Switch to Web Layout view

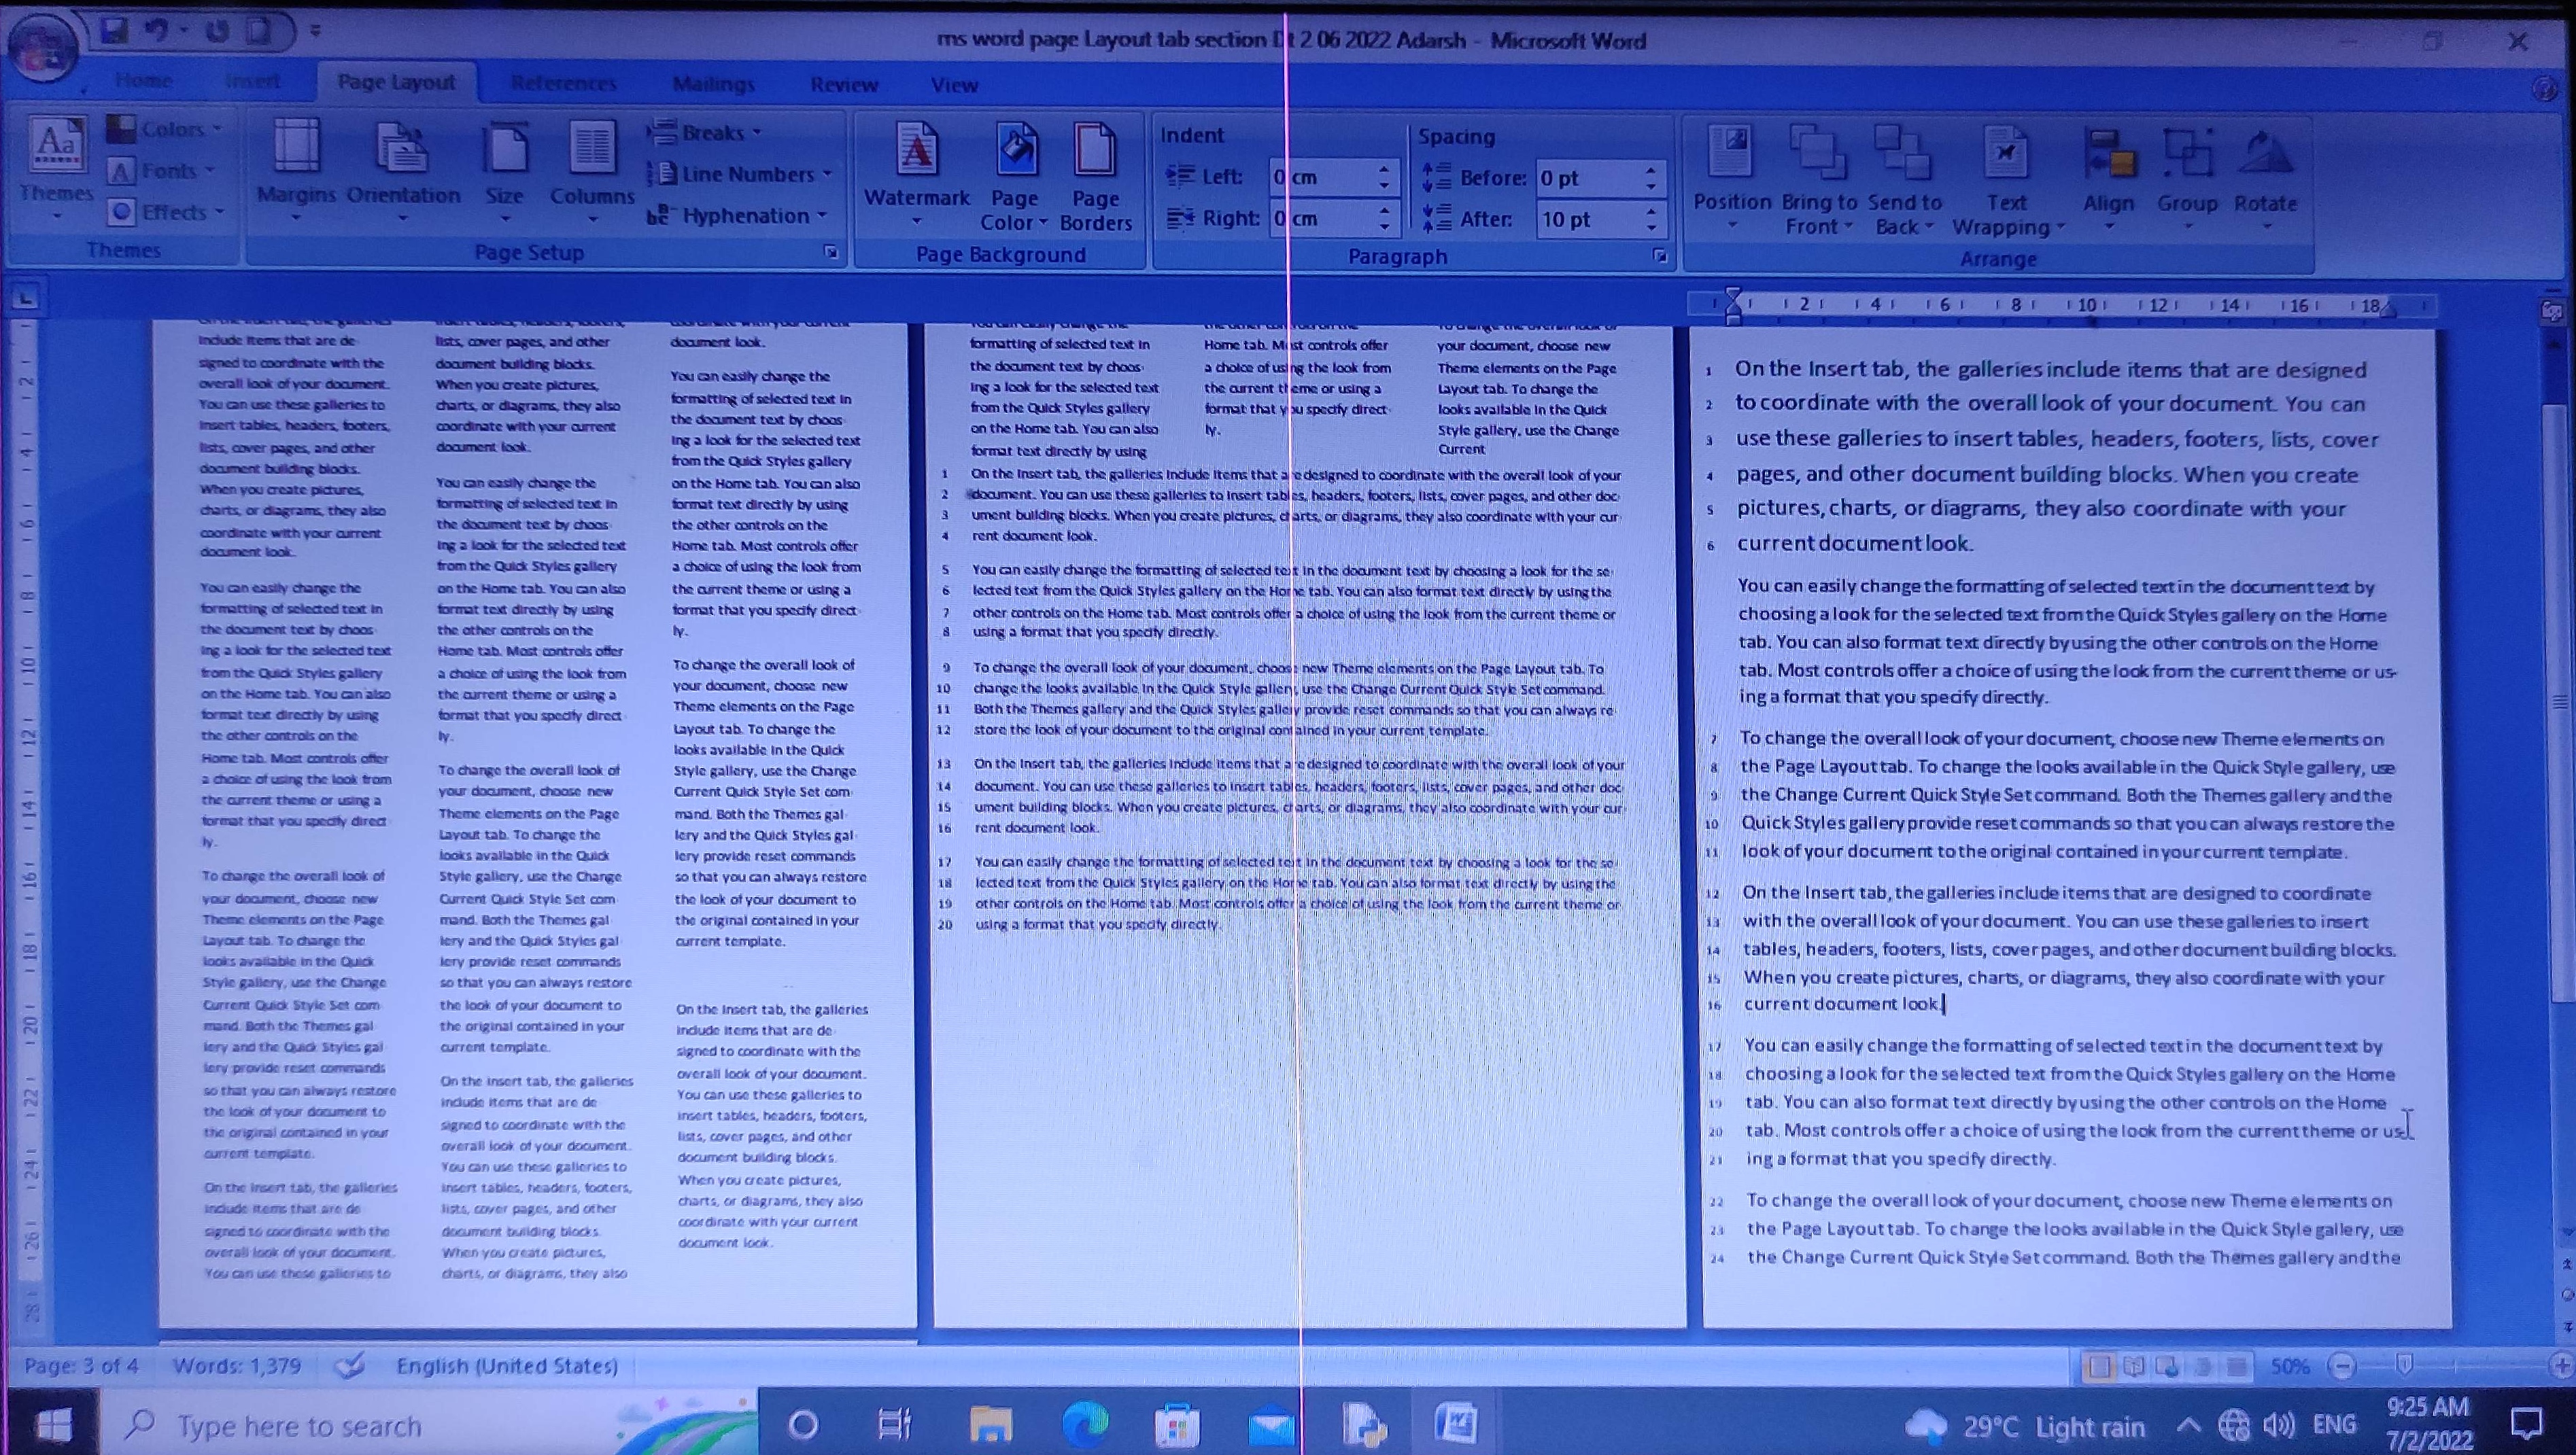[2168, 1366]
